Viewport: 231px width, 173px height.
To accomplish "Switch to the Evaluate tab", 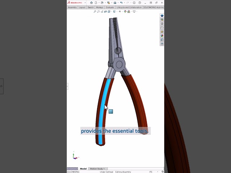I will (x=110, y=7).
